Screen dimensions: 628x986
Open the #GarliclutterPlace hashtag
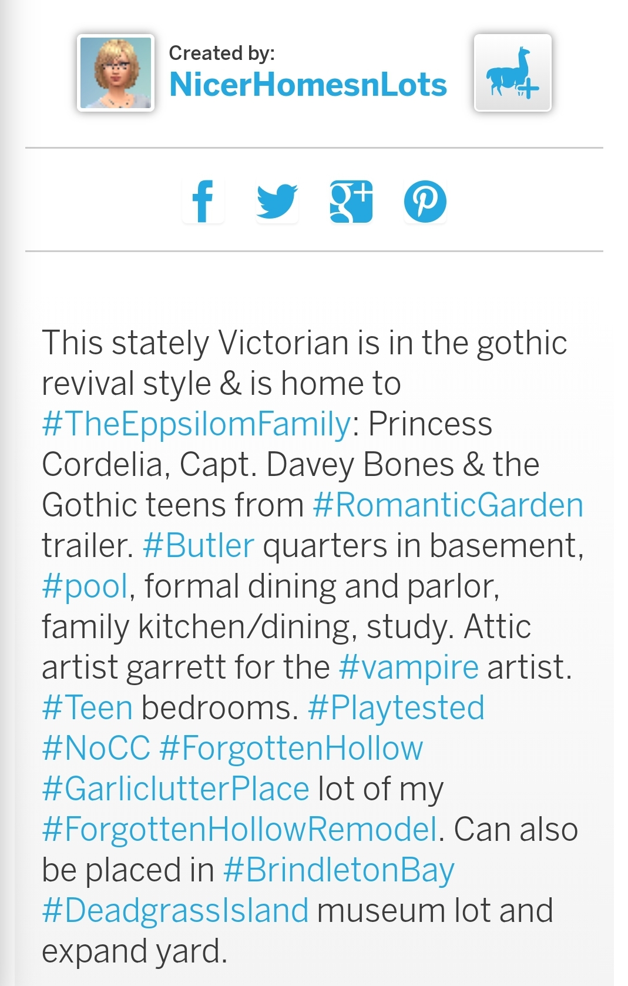[176, 789]
